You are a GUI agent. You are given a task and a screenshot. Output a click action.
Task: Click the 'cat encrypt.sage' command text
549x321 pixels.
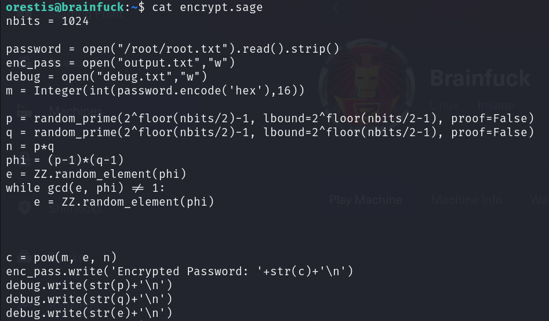(207, 8)
